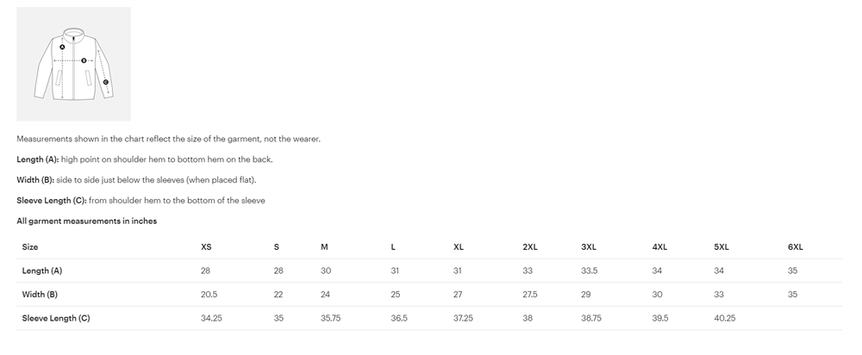
Task: Click the A marker on jacket diagram
Action: pyautogui.click(x=62, y=47)
